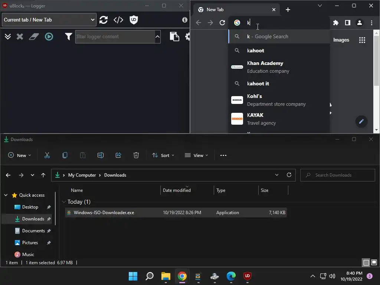Switch Explorer to large thumbnails view
380x285 pixels.
point(374,262)
